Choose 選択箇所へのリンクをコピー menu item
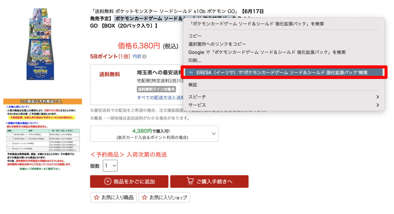Screen dimensions: 394x214 tap(217, 44)
